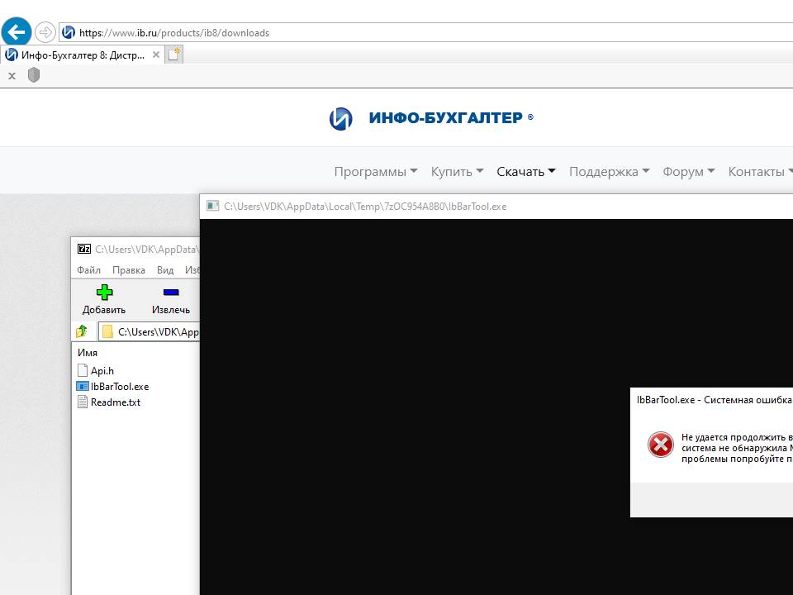
Task: Click the 7z icon in 7-Zip title bar
Action: 84,249
